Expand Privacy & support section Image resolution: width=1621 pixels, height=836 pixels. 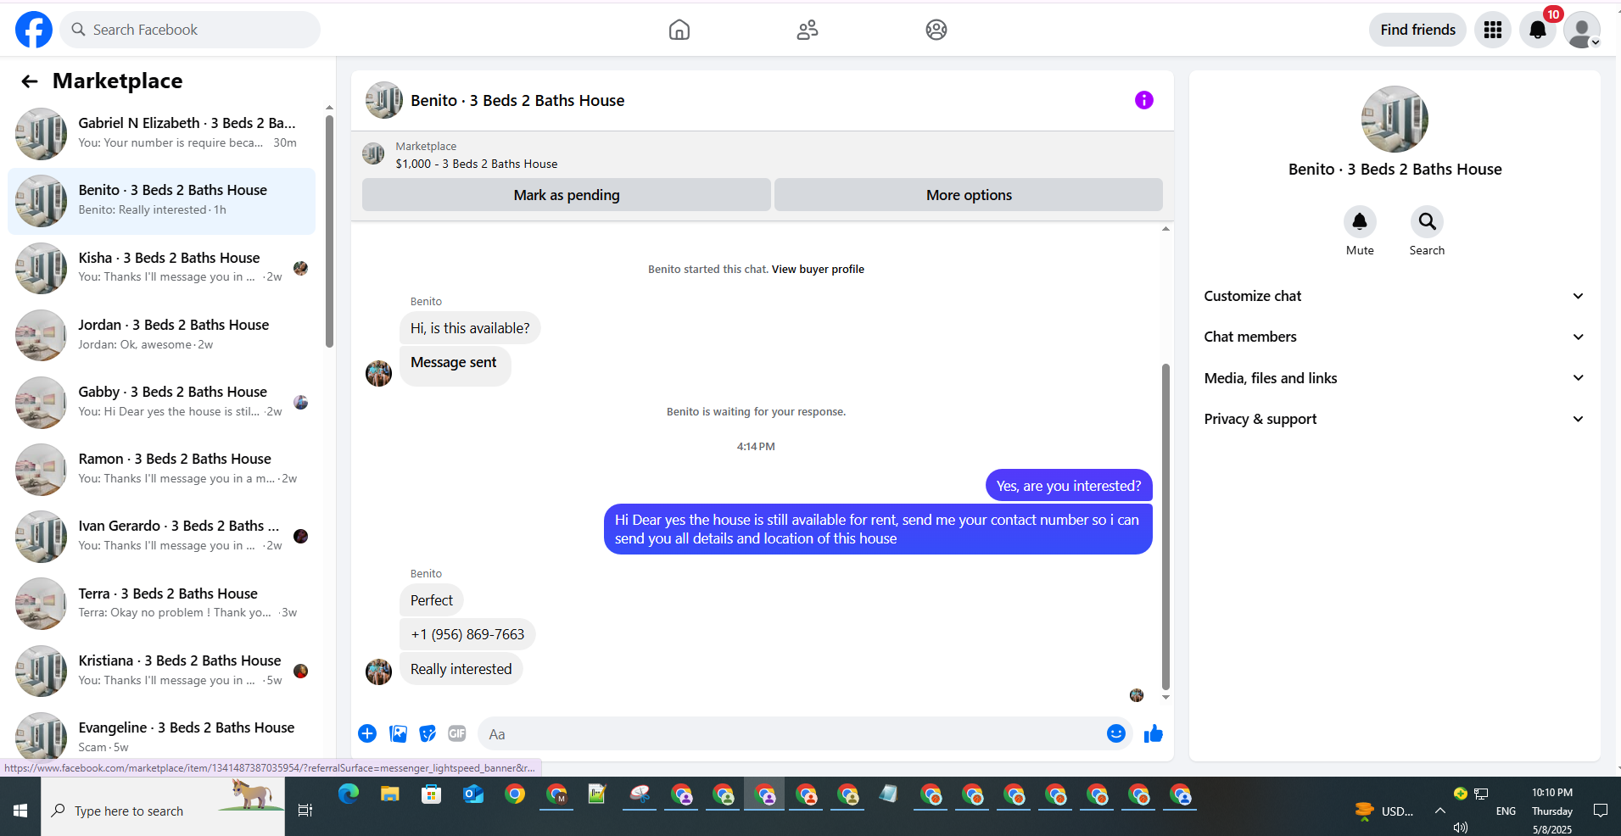click(x=1395, y=419)
